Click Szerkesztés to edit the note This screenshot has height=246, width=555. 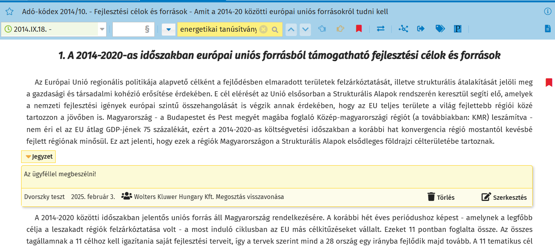504,197
